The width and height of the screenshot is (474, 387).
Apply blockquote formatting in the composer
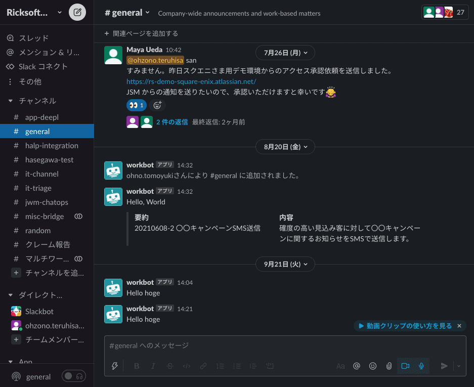tap(253, 366)
